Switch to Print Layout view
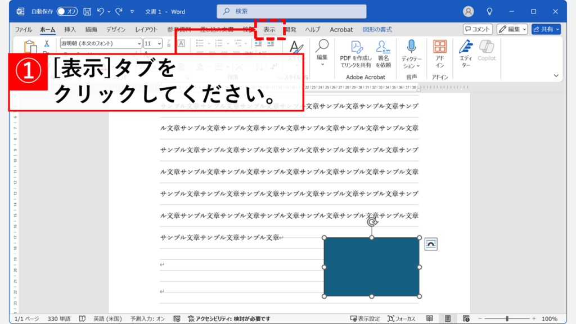576x324 pixels. [448, 318]
